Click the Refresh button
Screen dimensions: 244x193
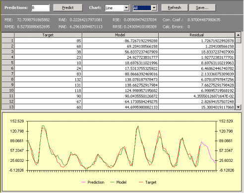[175, 7]
